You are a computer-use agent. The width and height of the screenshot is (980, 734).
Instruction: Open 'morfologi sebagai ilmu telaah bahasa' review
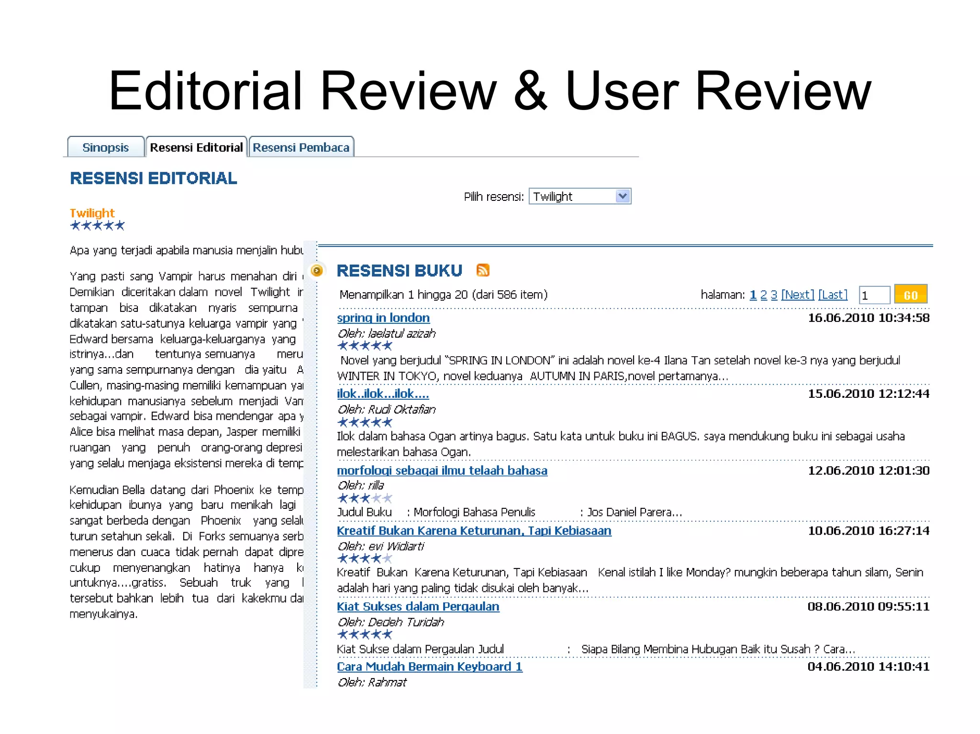pyautogui.click(x=442, y=471)
